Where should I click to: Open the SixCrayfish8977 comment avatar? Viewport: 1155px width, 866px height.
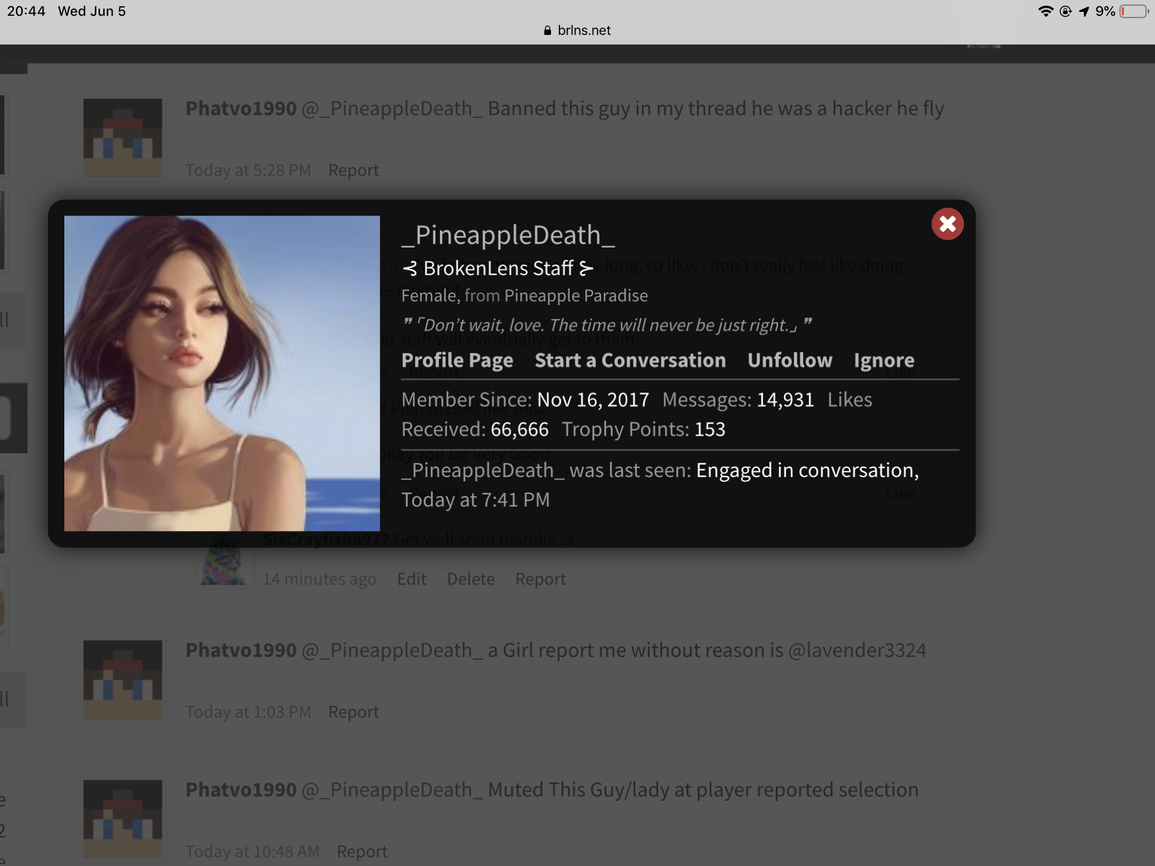click(x=223, y=560)
